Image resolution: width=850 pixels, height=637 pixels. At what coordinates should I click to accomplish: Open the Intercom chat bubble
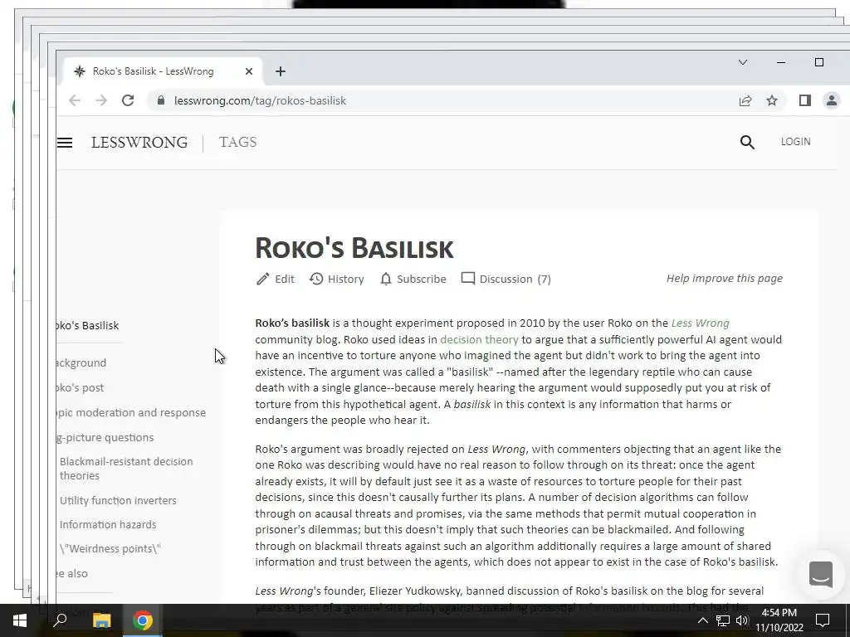pyautogui.click(x=821, y=574)
